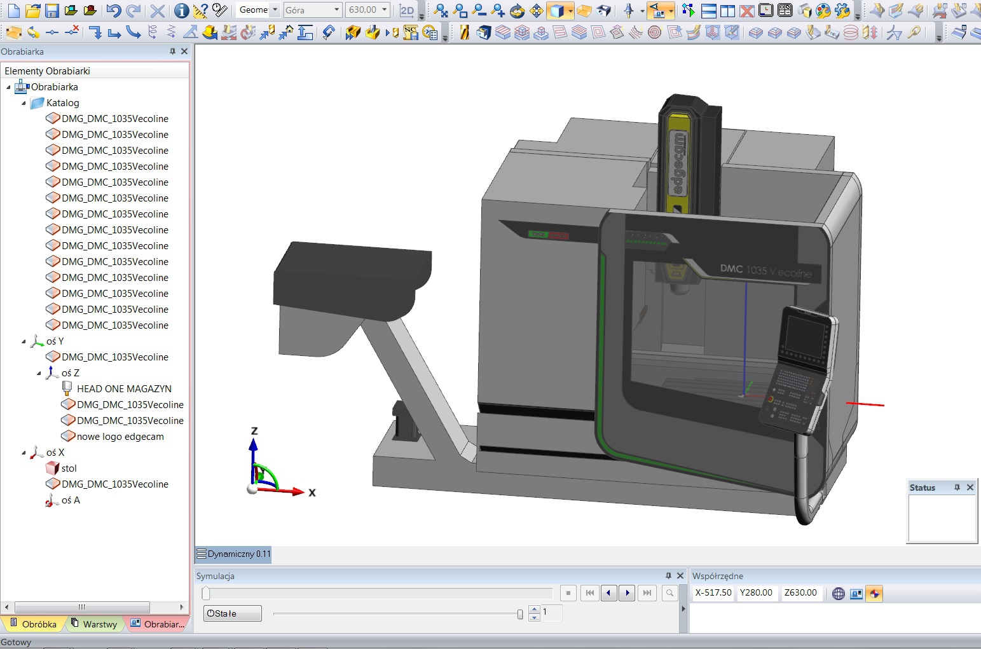Click the simulation rewind to start button

pos(590,593)
